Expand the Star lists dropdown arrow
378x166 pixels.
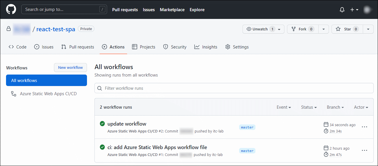point(368,29)
